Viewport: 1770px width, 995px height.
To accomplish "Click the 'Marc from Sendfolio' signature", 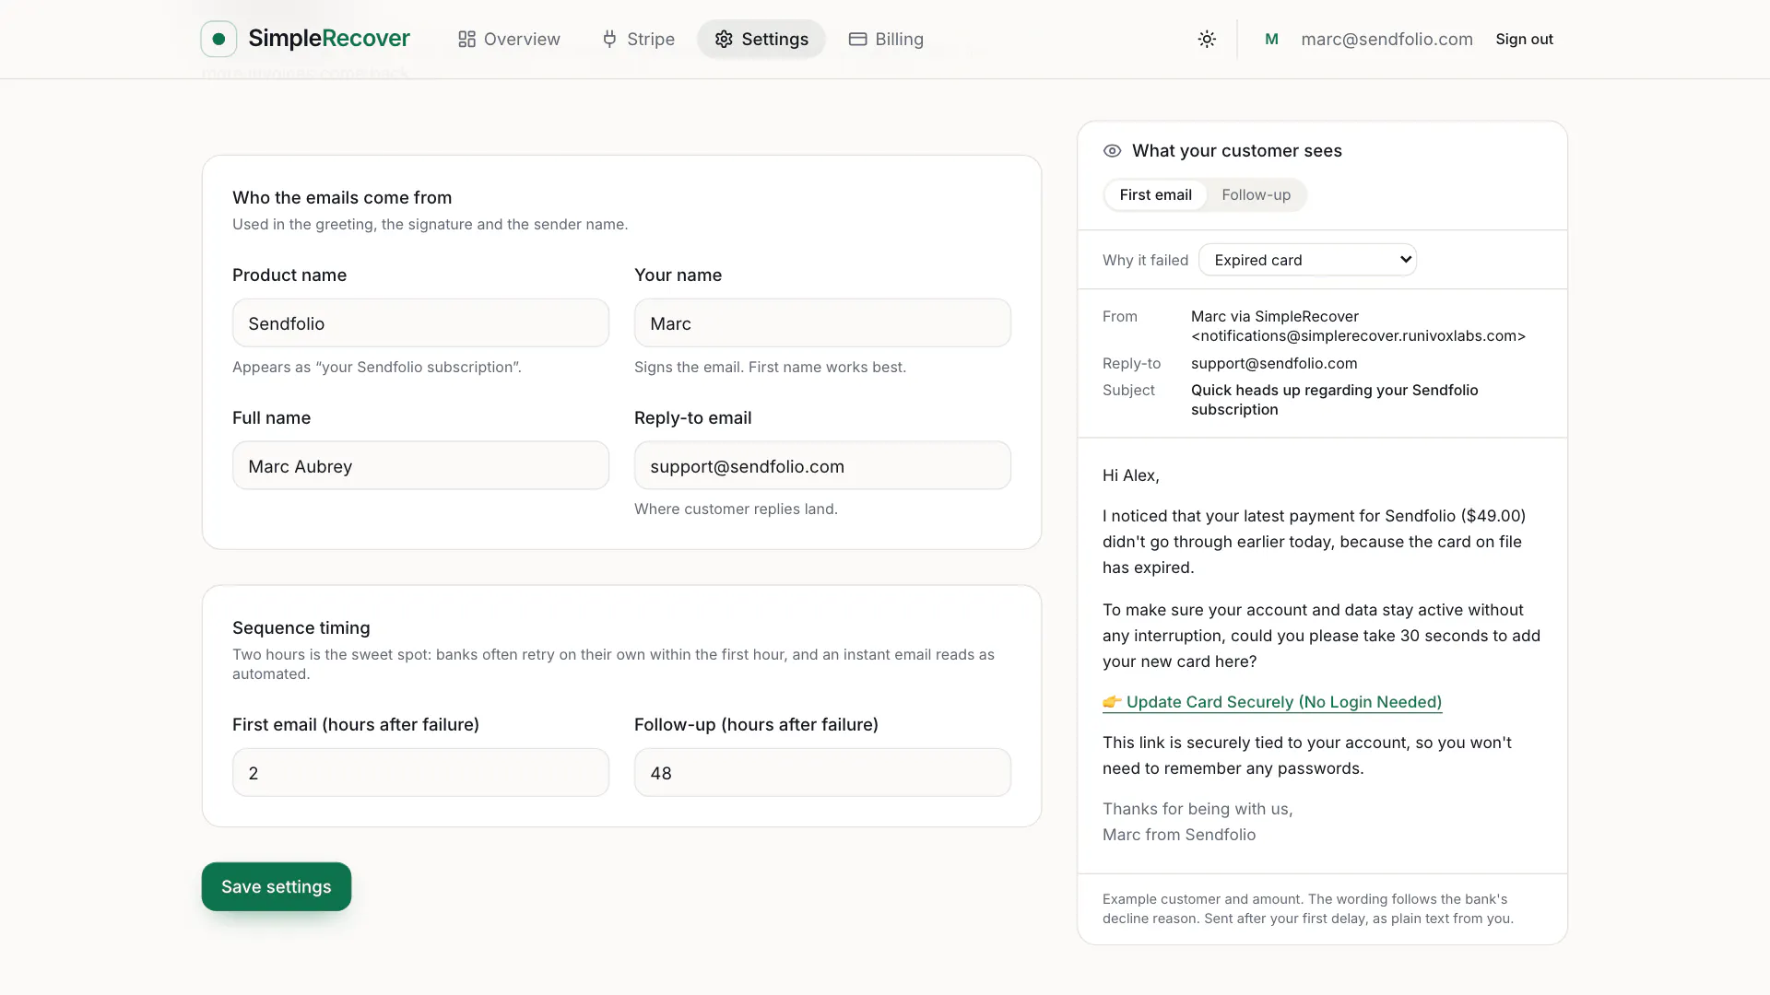I will tap(1179, 835).
